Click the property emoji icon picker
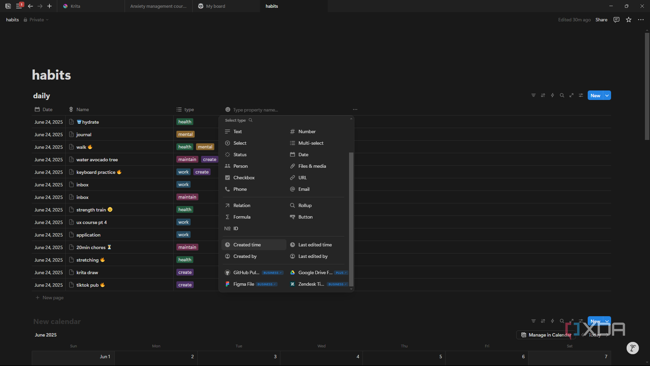The image size is (650, 366). 228,110
